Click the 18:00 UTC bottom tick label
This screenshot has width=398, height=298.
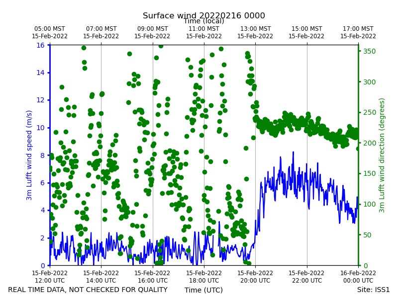pyautogui.click(x=204, y=277)
